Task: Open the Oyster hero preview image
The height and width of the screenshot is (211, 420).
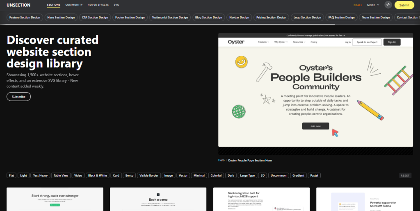Action: coord(315,94)
